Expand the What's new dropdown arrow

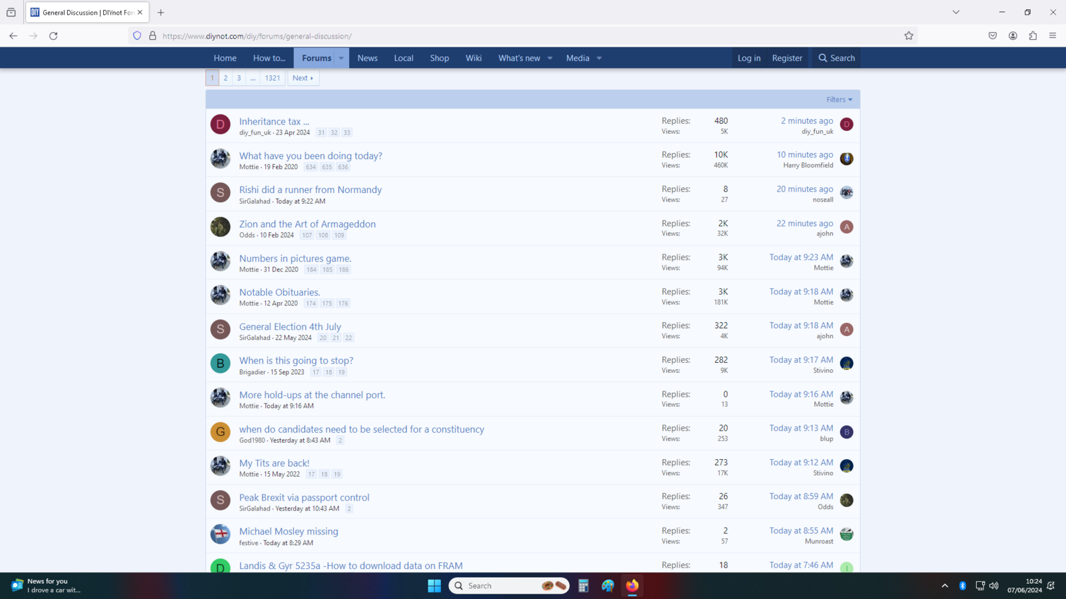pyautogui.click(x=550, y=58)
